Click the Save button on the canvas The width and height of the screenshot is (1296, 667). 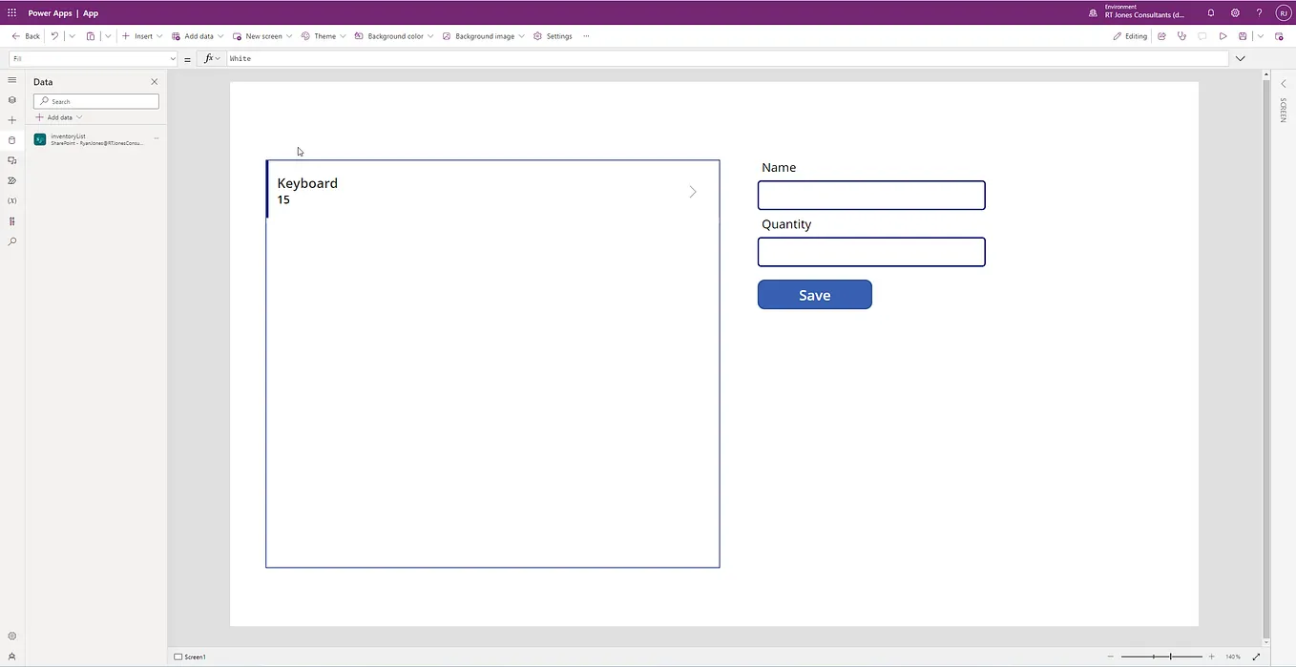click(814, 294)
